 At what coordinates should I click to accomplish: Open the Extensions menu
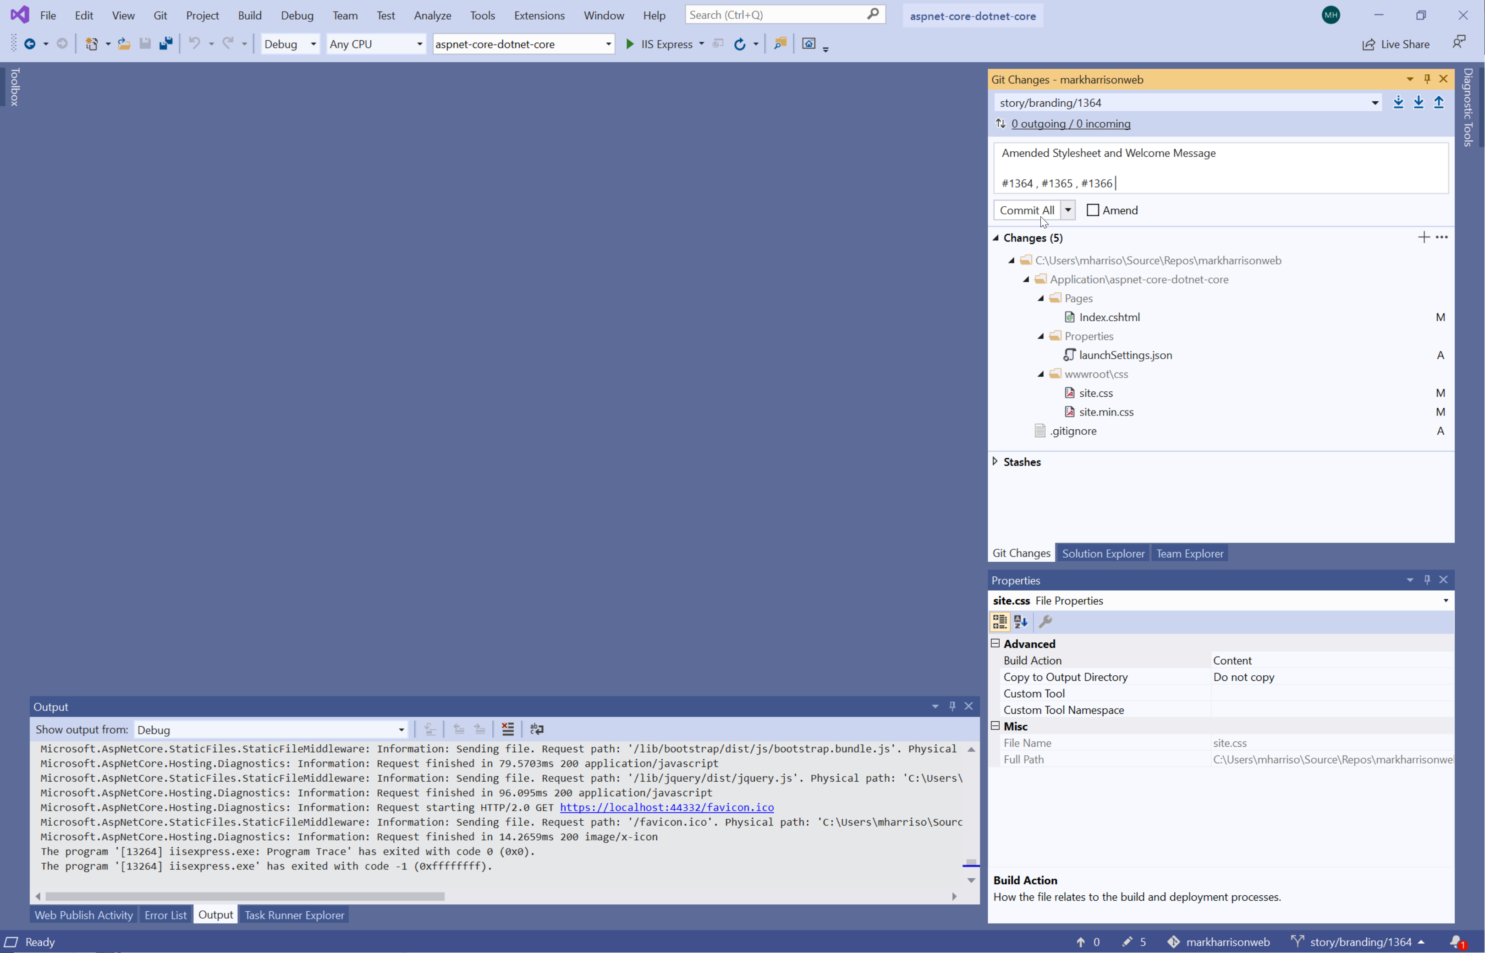click(x=539, y=16)
